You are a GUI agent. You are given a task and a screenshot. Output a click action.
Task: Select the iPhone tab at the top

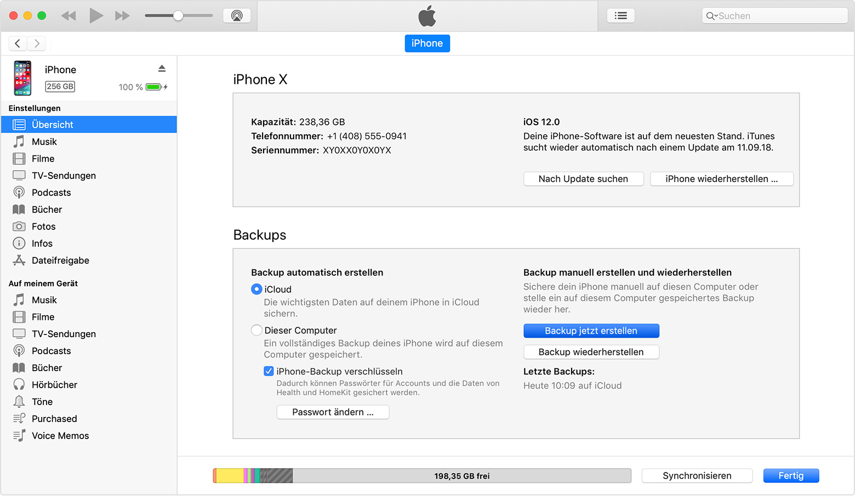tap(427, 43)
